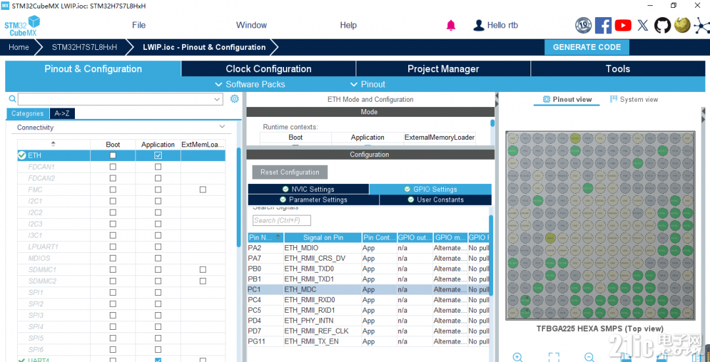Enable Boot context for FDCAN1
Image resolution: width=710 pixels, height=362 pixels.
point(113,166)
